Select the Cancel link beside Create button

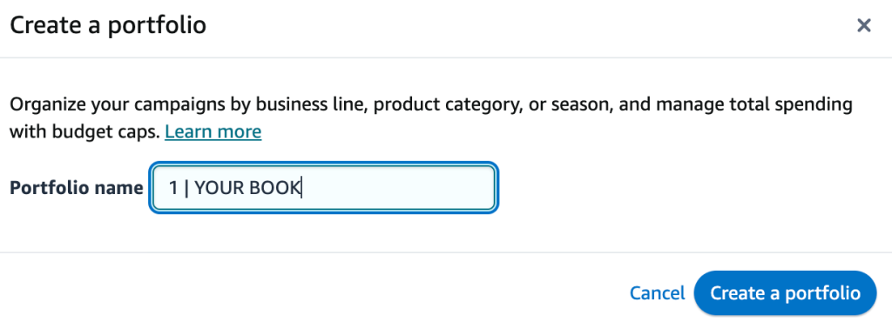coord(657,293)
